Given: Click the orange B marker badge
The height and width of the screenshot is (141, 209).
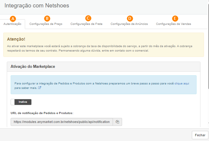Looking at the screenshot, I should click(x=47, y=18).
